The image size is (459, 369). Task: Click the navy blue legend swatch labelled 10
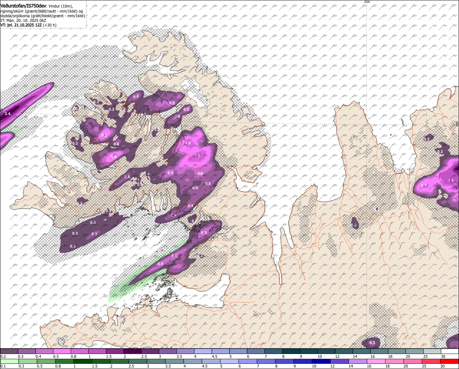pyautogui.click(x=320, y=361)
